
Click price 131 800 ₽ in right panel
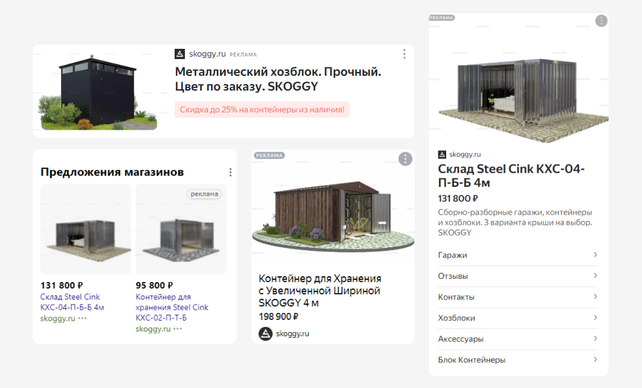[458, 198]
